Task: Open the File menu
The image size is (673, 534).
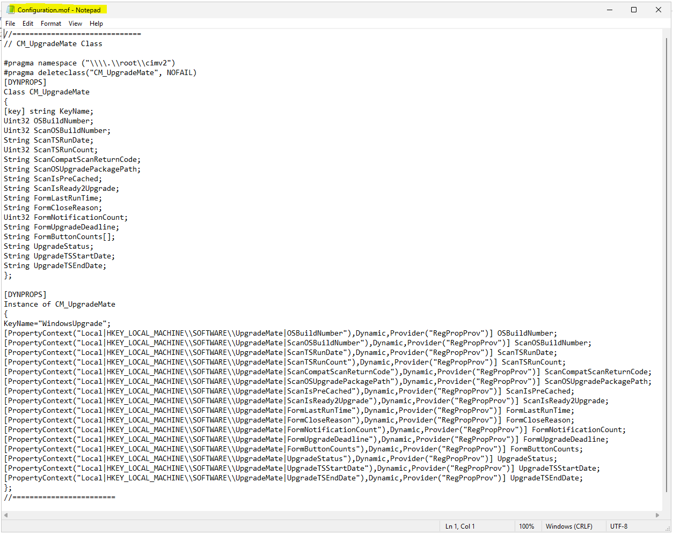Action: 10,24
